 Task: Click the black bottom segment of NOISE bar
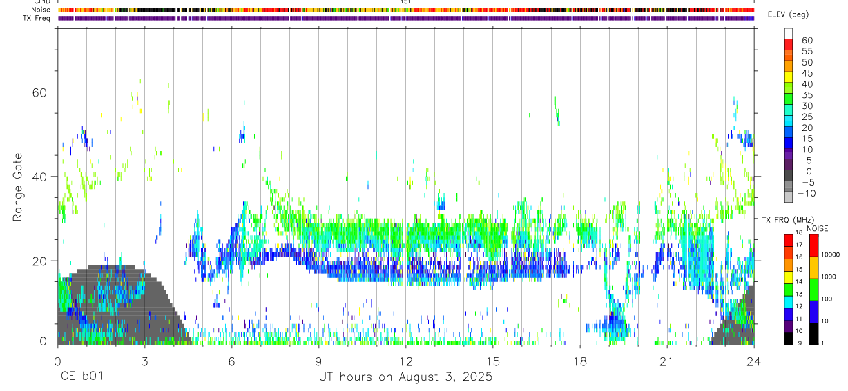(x=813, y=334)
